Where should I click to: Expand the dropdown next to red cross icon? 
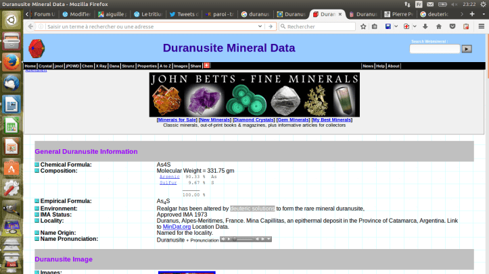pos(415,27)
